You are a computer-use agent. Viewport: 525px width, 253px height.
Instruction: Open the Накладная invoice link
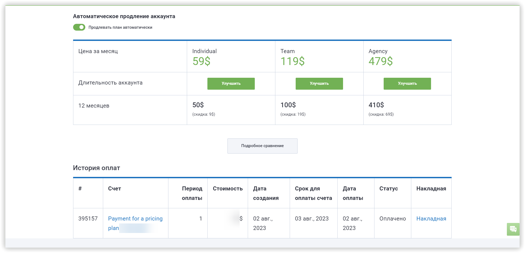coord(431,219)
